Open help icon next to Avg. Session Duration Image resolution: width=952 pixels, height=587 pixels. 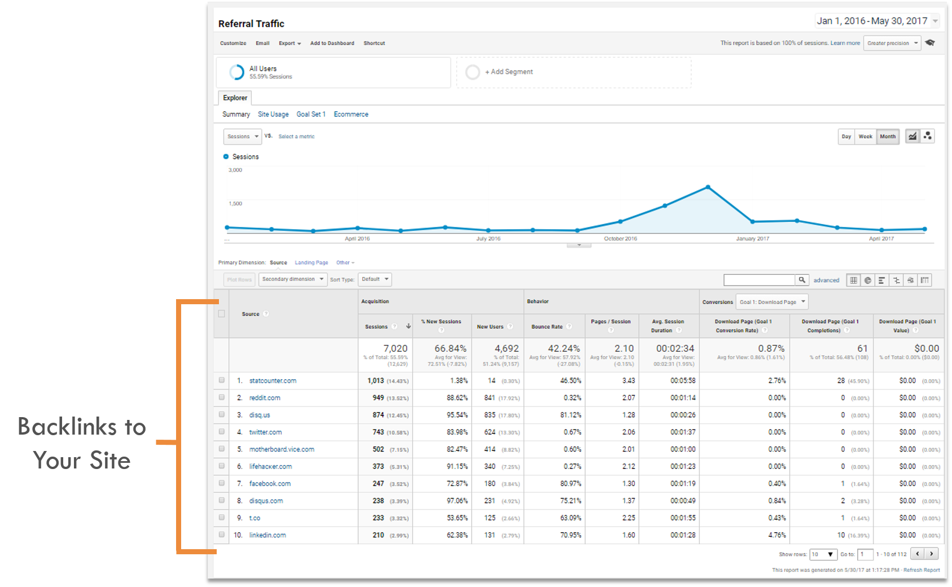point(679,330)
